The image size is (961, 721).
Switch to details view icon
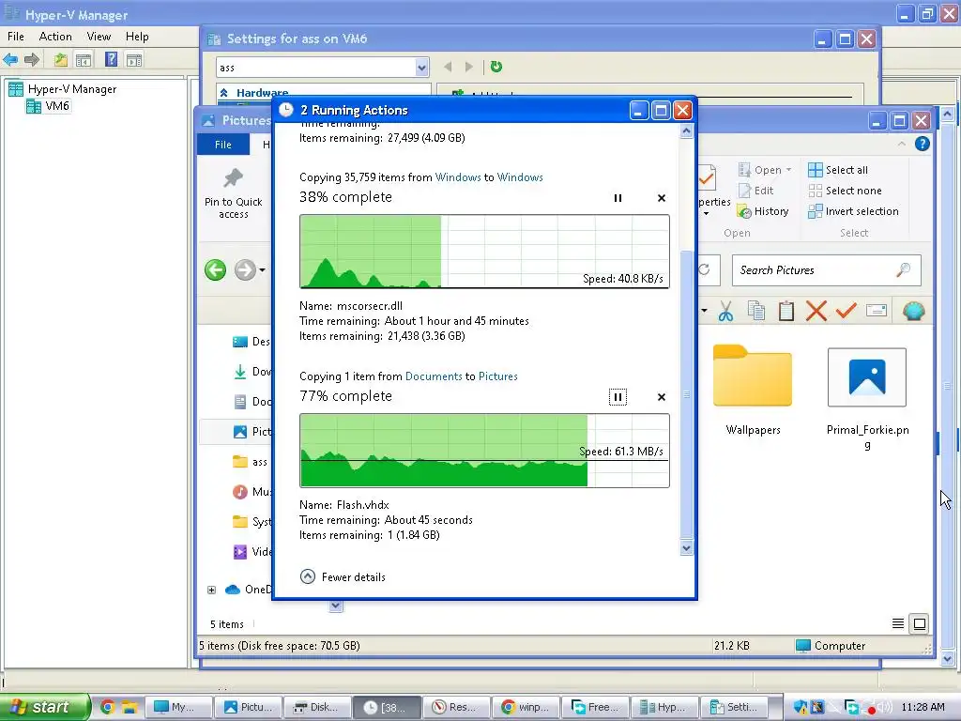click(x=898, y=624)
